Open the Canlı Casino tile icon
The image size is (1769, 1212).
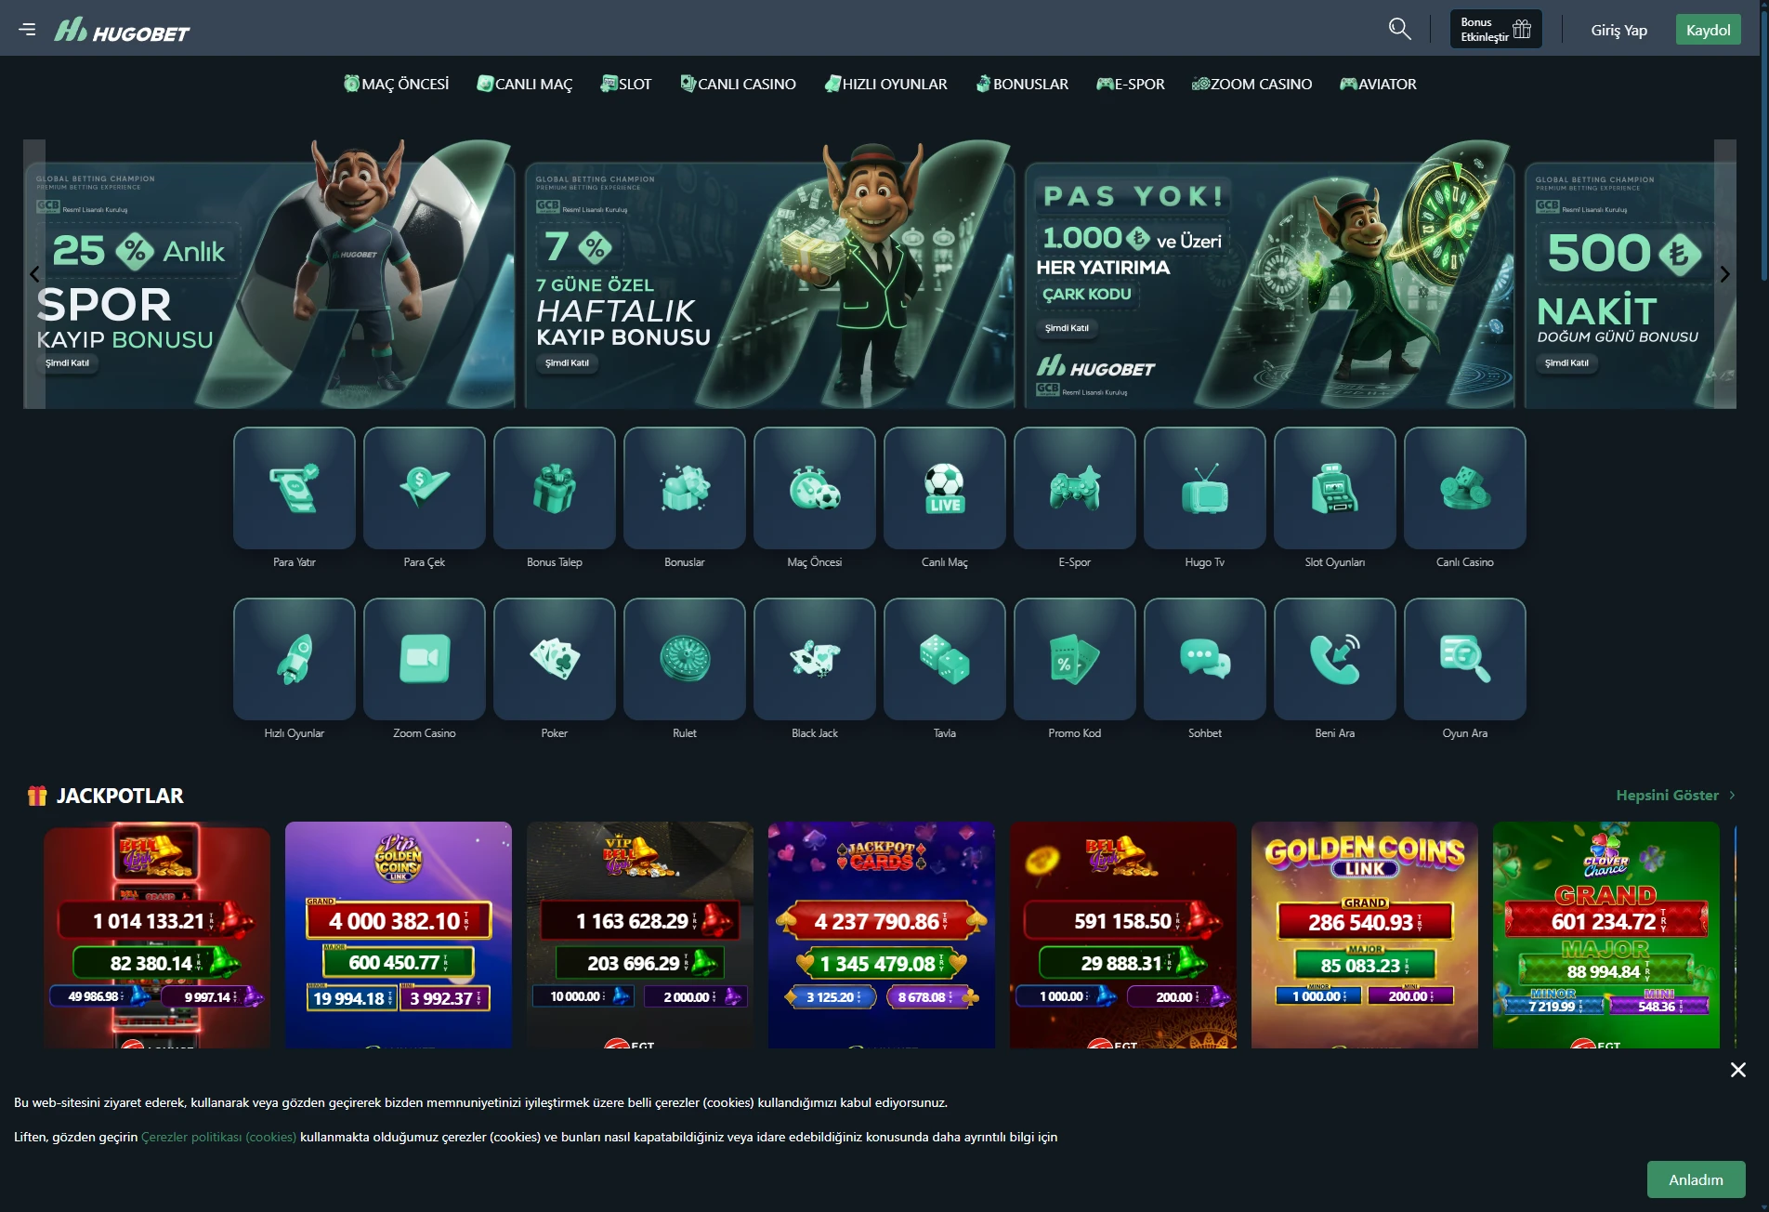(x=1465, y=488)
